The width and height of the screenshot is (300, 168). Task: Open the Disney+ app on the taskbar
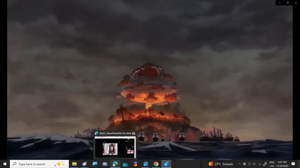(125, 164)
